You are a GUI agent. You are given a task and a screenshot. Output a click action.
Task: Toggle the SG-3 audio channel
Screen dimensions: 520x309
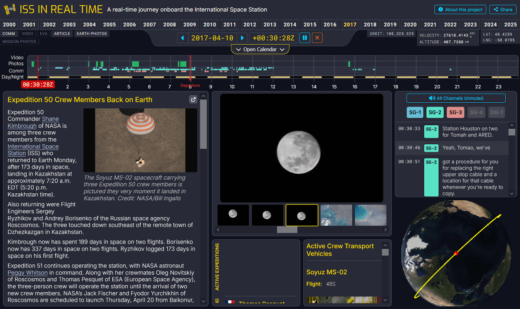(x=455, y=113)
